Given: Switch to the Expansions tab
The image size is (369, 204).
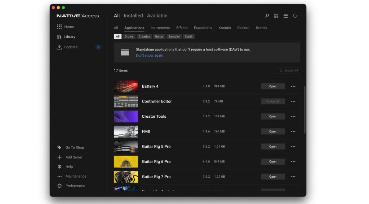Looking at the screenshot, I should coord(203,28).
